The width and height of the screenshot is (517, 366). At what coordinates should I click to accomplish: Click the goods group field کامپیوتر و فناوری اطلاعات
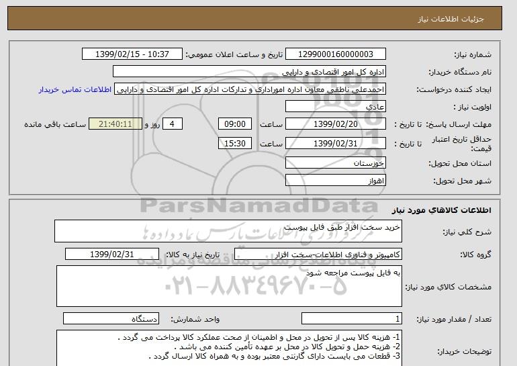318,255
